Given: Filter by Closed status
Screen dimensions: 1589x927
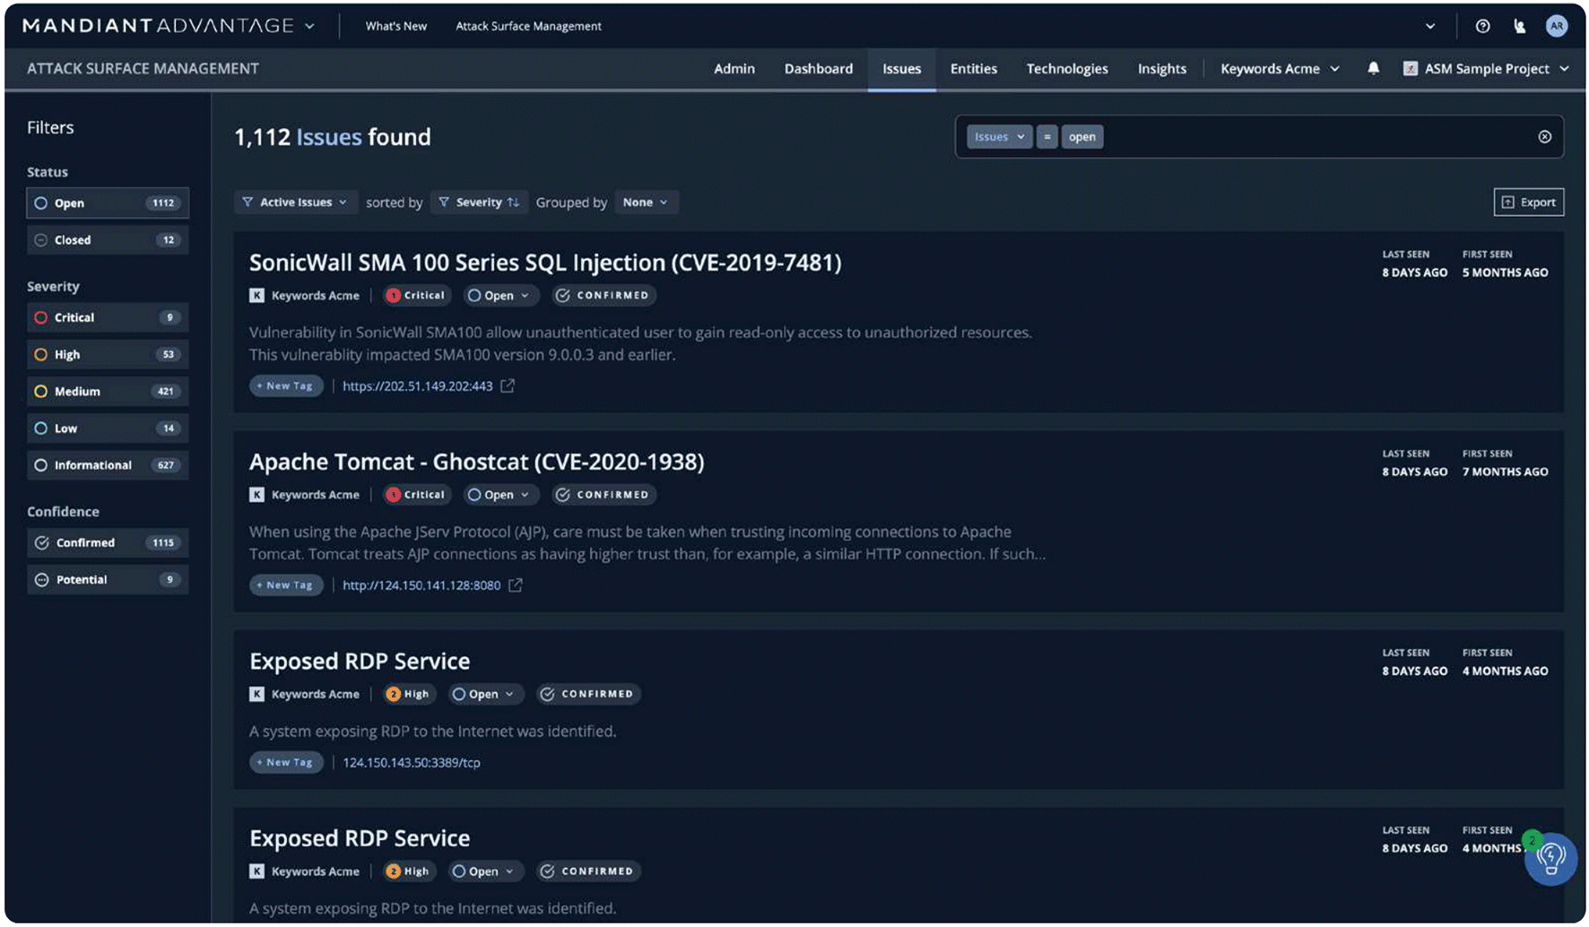Looking at the screenshot, I should pyautogui.click(x=108, y=239).
